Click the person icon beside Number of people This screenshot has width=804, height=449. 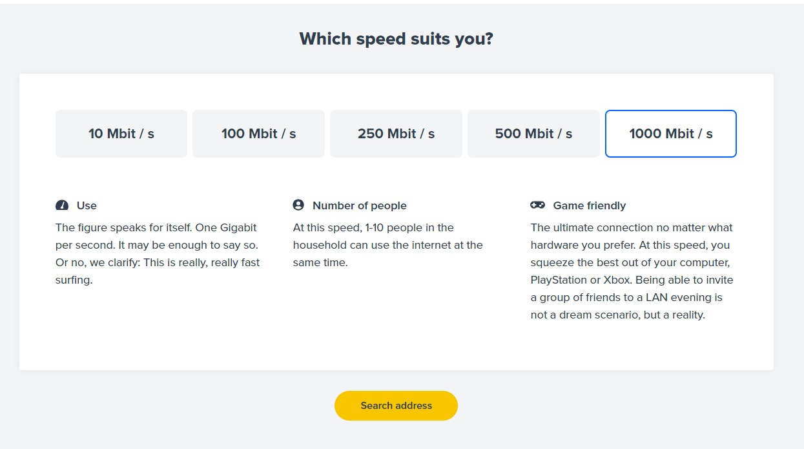pyautogui.click(x=298, y=205)
